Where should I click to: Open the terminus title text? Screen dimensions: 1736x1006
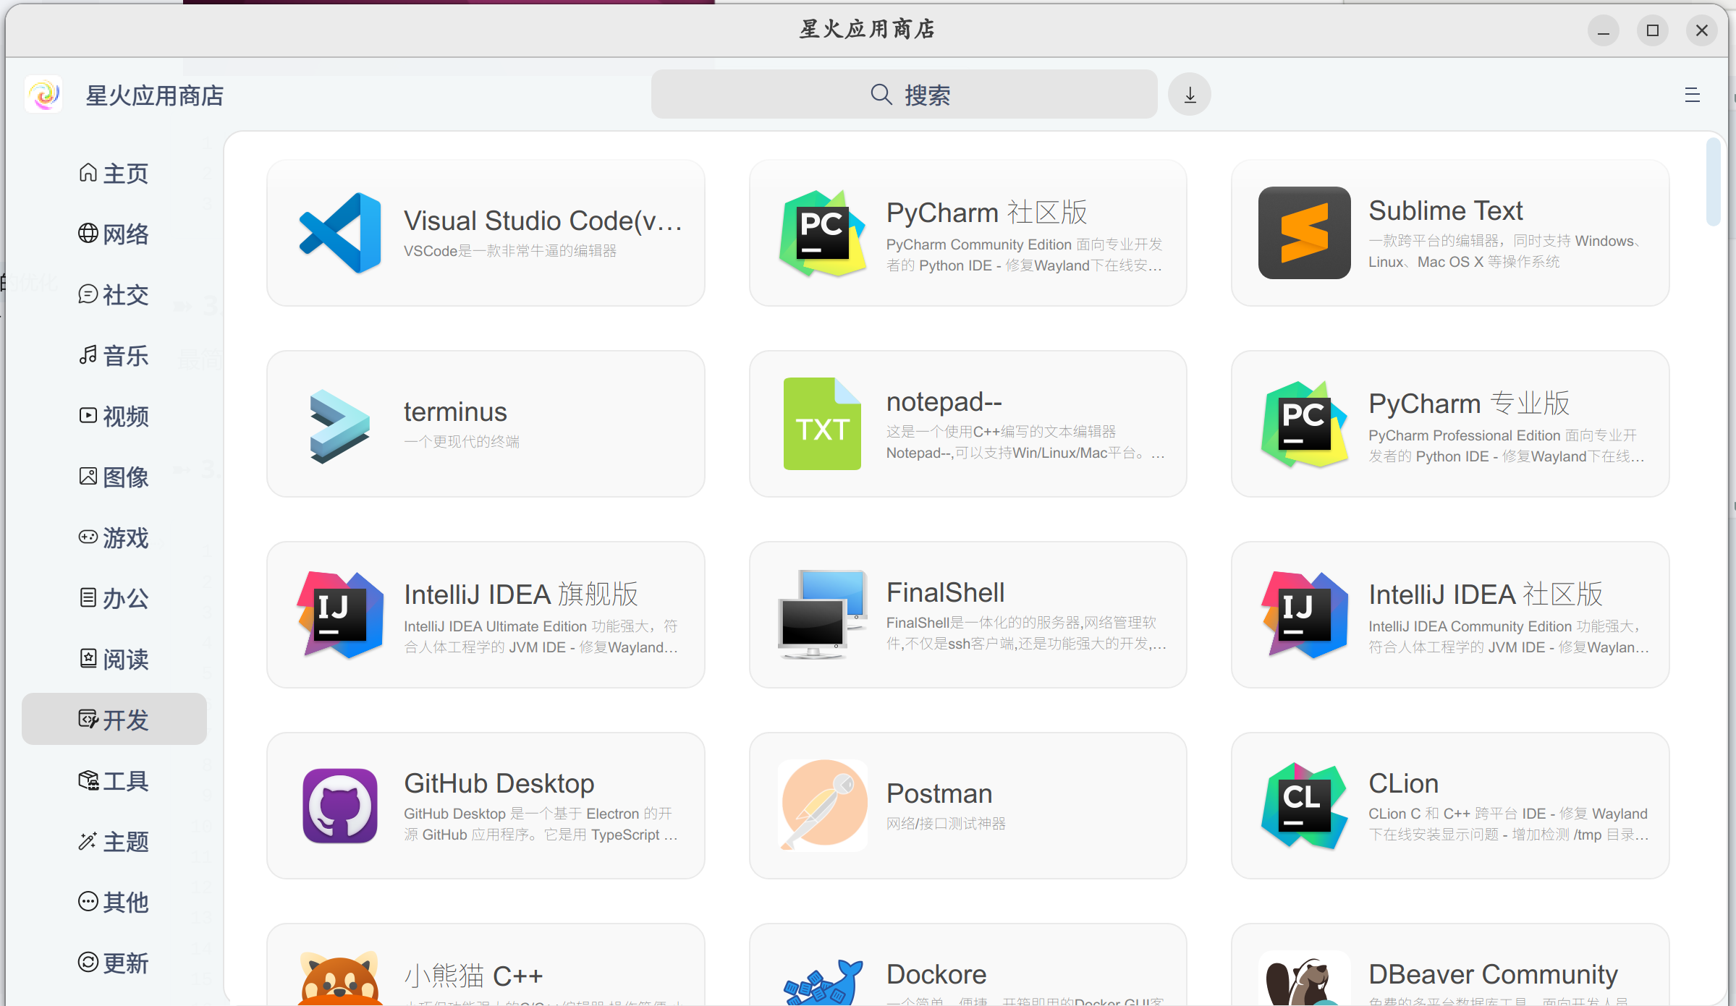tap(455, 412)
